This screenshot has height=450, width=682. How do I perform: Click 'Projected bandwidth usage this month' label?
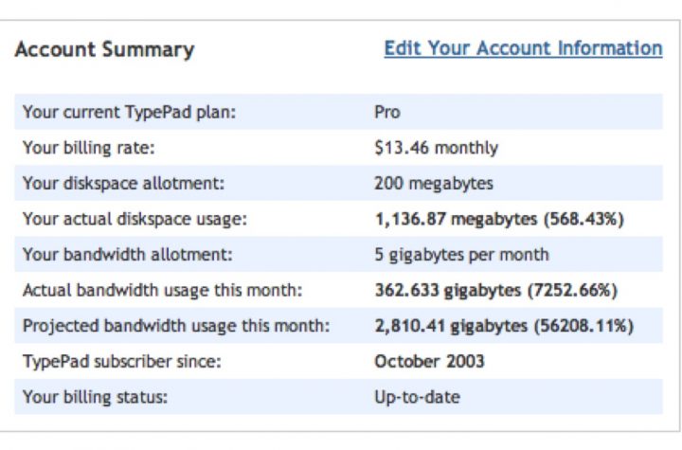(x=176, y=326)
